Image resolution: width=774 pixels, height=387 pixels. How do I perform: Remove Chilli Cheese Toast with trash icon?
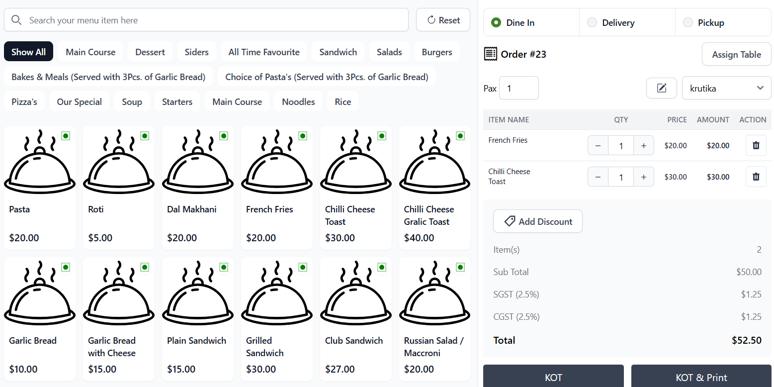pos(756,177)
